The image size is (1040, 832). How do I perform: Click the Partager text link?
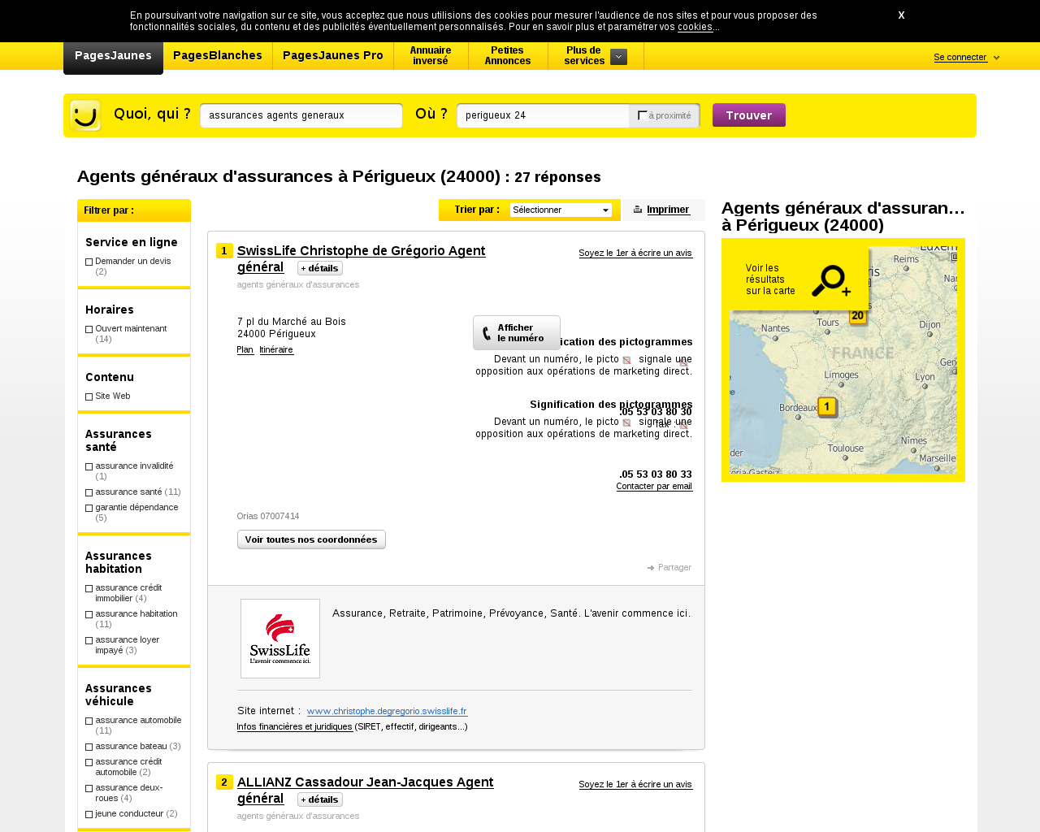click(674, 568)
